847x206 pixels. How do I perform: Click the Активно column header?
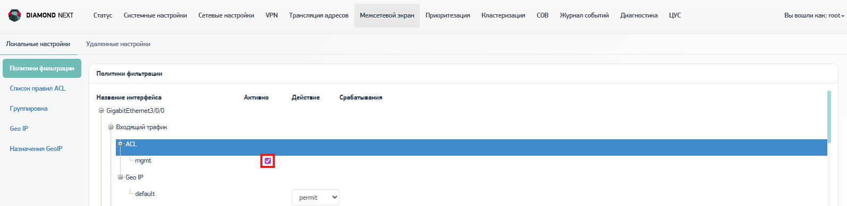256,97
